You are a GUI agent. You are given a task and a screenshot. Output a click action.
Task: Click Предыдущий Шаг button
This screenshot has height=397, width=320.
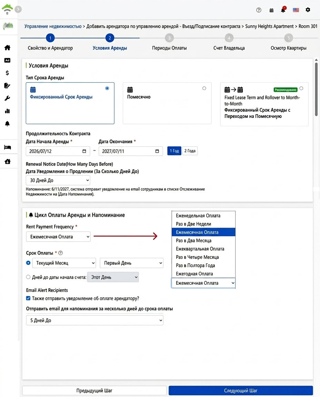click(94, 391)
